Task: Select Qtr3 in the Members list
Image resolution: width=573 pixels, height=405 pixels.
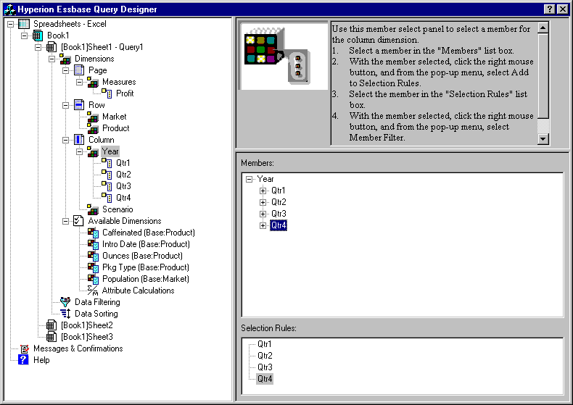Action: [279, 214]
